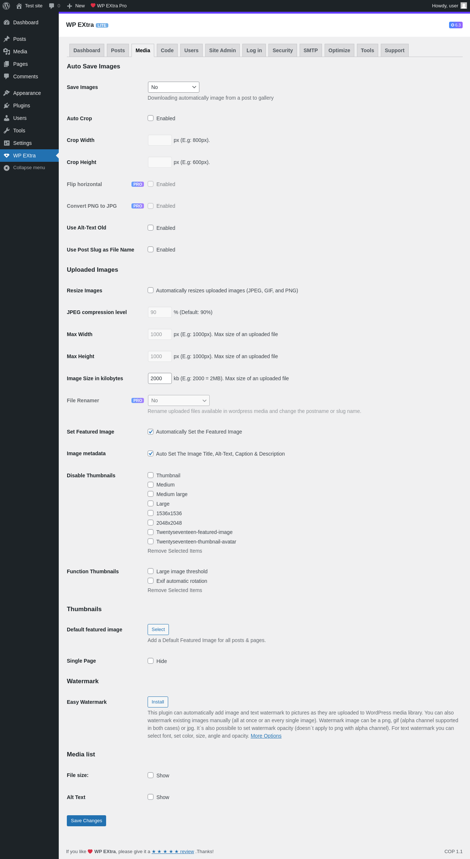470x859 pixels.
Task: Click the Image Size in kilobytes field
Action: (x=160, y=378)
